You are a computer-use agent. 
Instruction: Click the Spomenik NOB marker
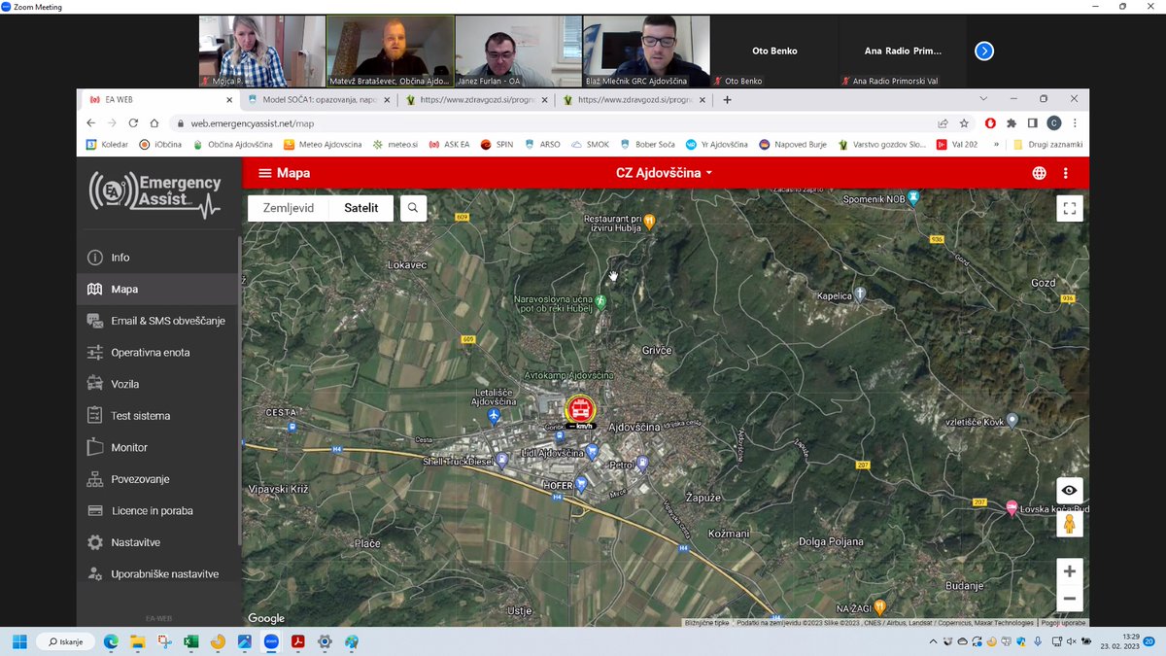pos(913,198)
